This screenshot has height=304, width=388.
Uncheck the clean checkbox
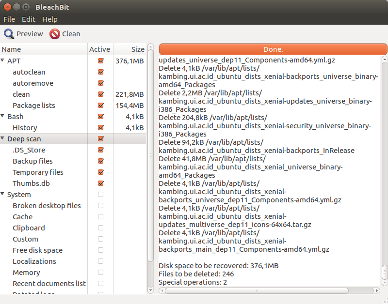click(x=101, y=94)
